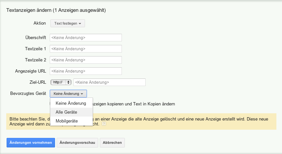The image size is (282, 154).
Task: Collapse the Bevorzugtes Gerät dropdown button
Action: [x=68, y=94]
